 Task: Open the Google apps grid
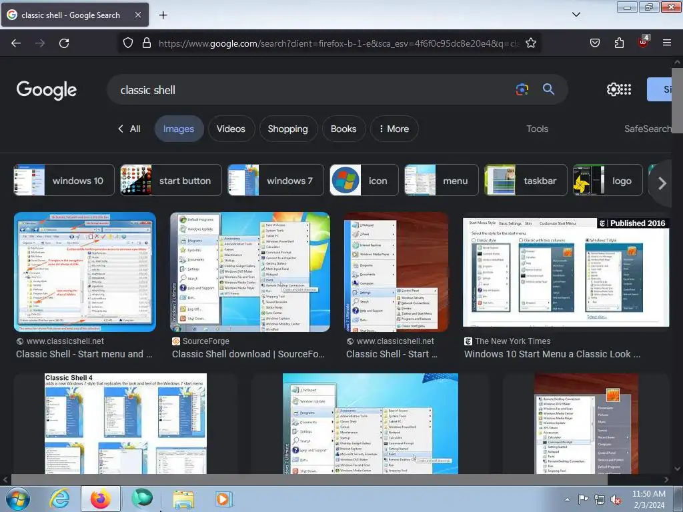[626, 89]
